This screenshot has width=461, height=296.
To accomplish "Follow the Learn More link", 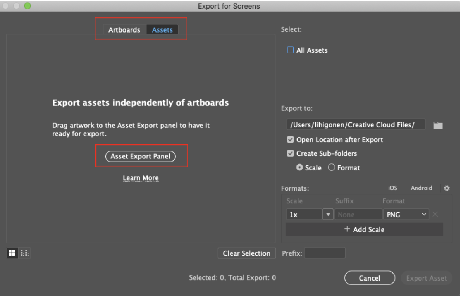I will [x=141, y=178].
